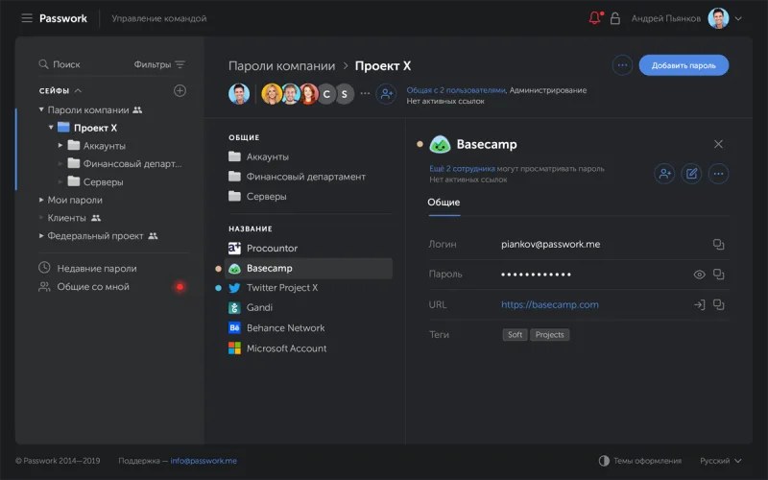Click the Projects tag
This screenshot has height=480, width=768.
coord(549,334)
